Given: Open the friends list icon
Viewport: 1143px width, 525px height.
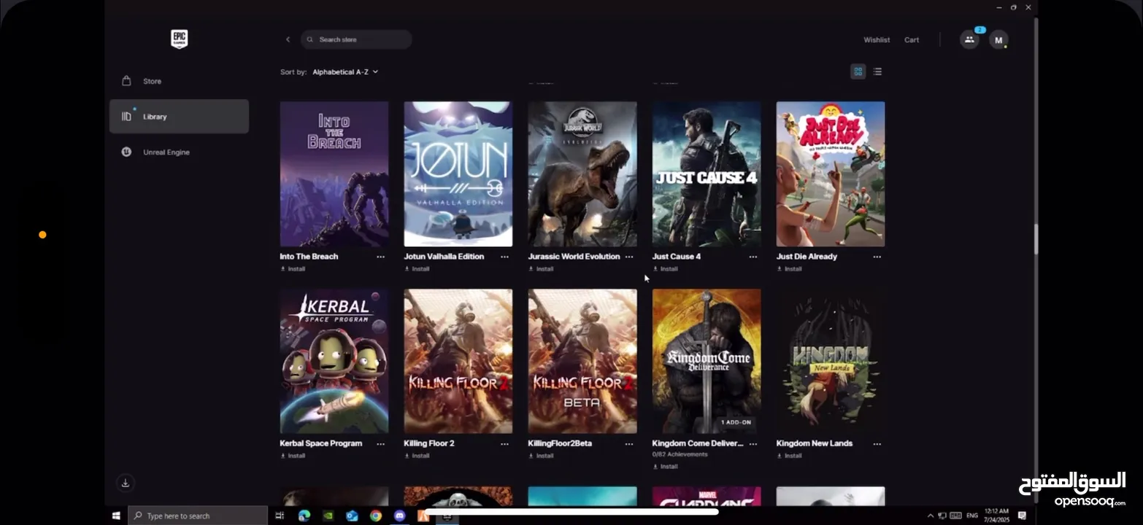Looking at the screenshot, I should click(x=969, y=40).
